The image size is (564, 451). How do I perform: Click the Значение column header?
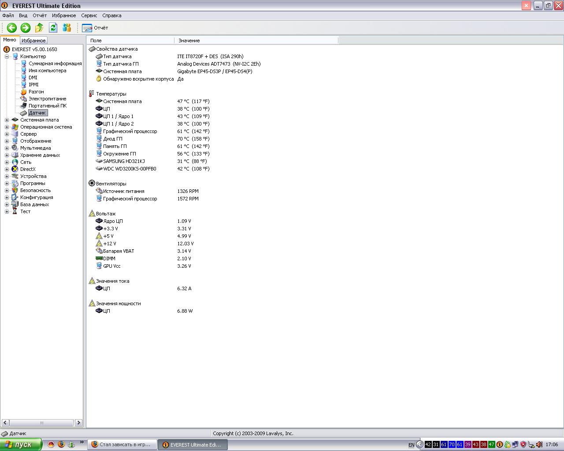click(x=256, y=41)
